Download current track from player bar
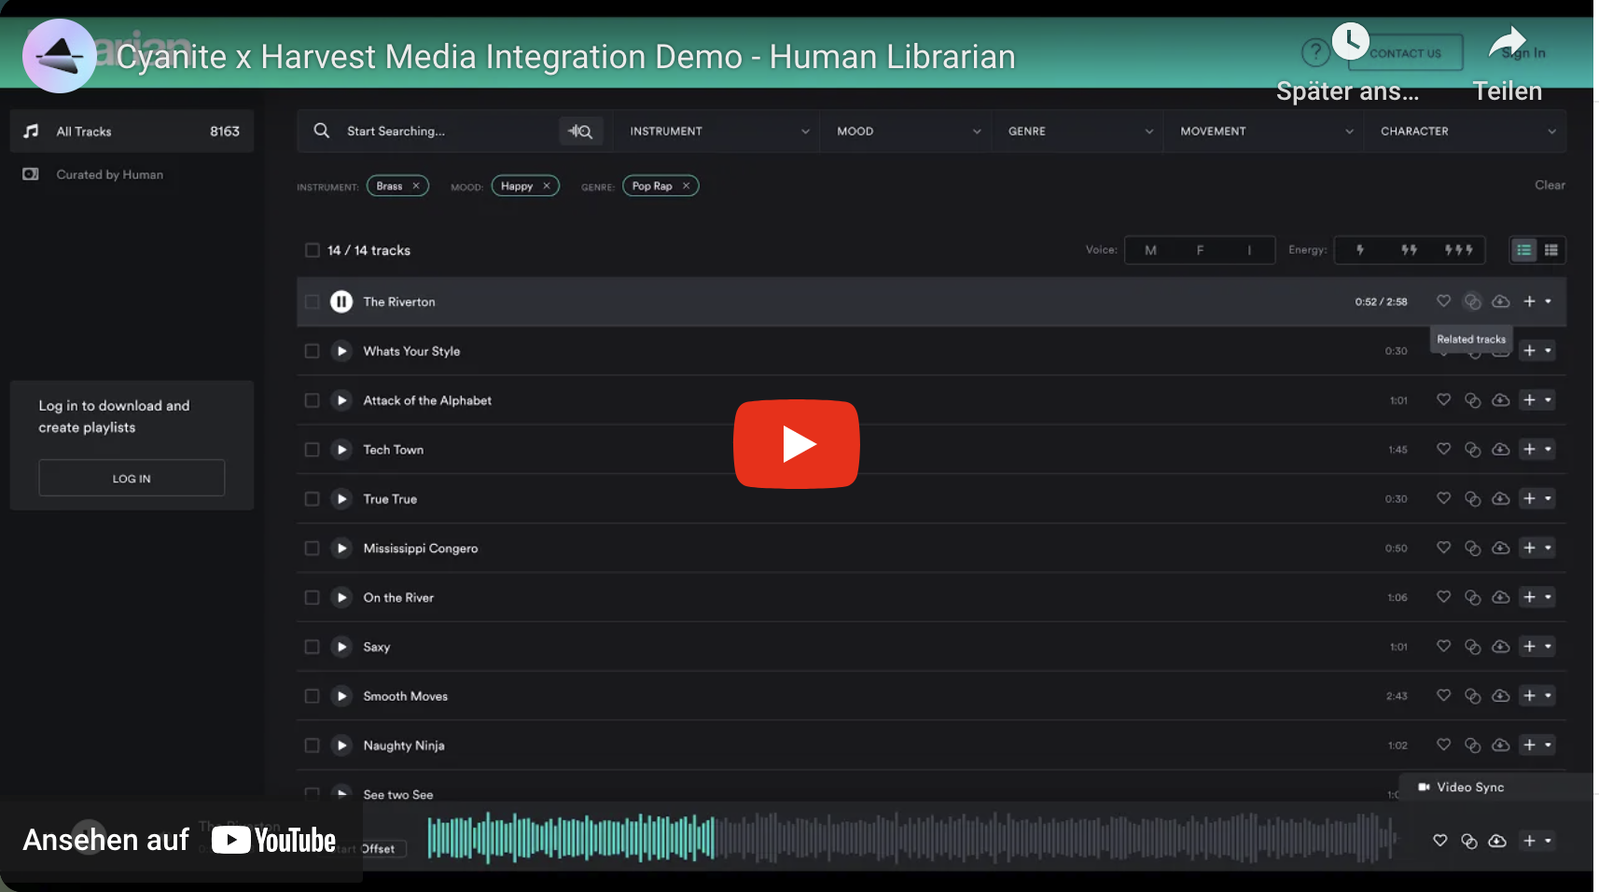 [1496, 842]
